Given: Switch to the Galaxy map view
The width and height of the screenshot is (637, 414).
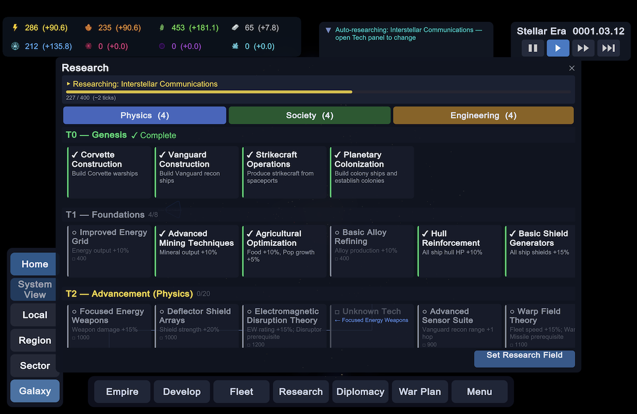Looking at the screenshot, I should pyautogui.click(x=35, y=391).
